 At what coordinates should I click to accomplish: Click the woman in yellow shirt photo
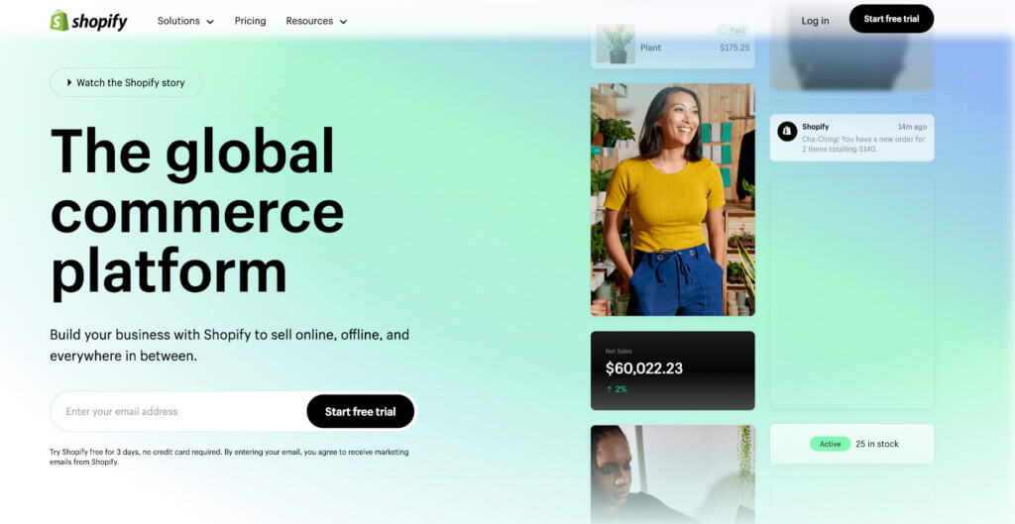pos(673,199)
